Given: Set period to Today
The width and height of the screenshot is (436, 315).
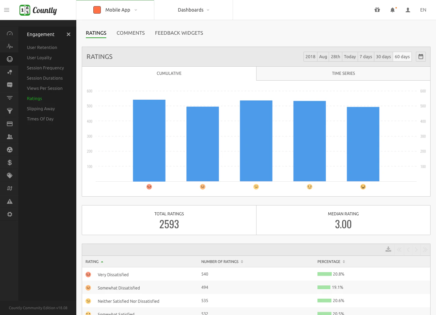Looking at the screenshot, I should tap(350, 57).
